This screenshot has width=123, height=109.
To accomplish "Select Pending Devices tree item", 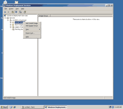I will (19, 29).
